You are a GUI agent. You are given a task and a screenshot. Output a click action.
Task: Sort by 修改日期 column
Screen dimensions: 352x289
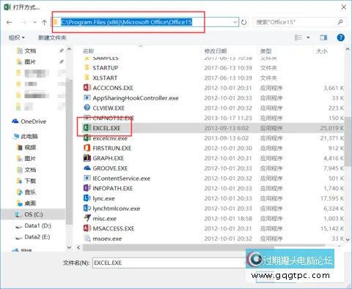(216, 51)
